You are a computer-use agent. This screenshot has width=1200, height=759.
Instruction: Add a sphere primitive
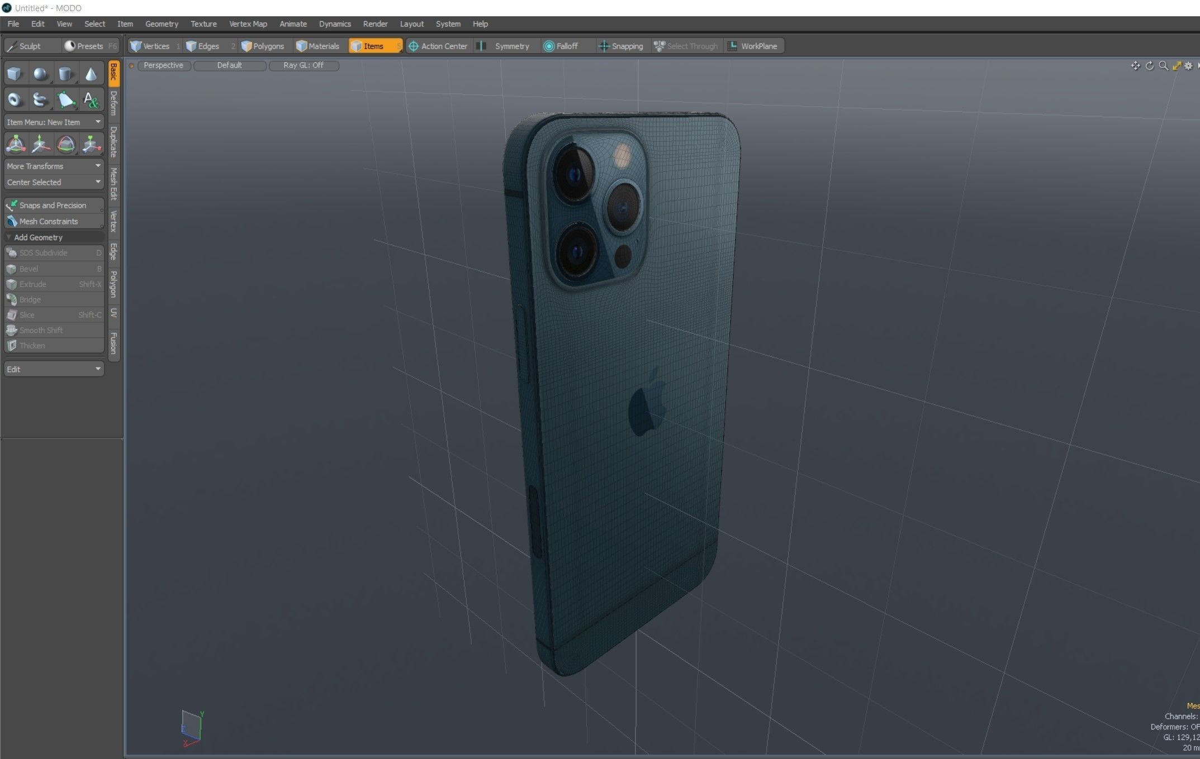point(40,74)
